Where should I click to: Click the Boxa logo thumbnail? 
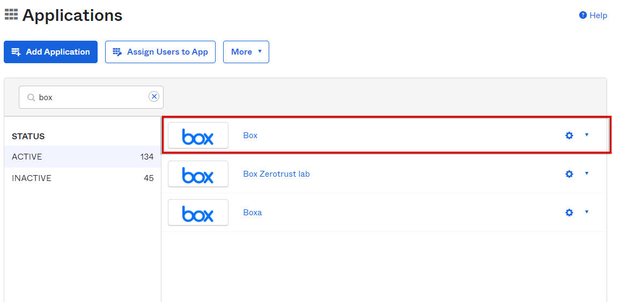[x=198, y=213]
